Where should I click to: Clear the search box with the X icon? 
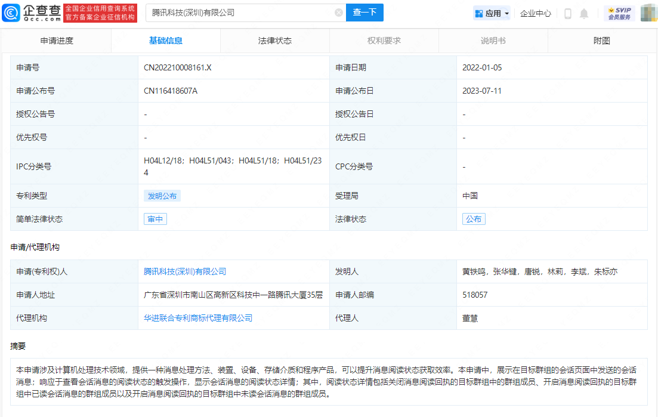click(x=339, y=13)
